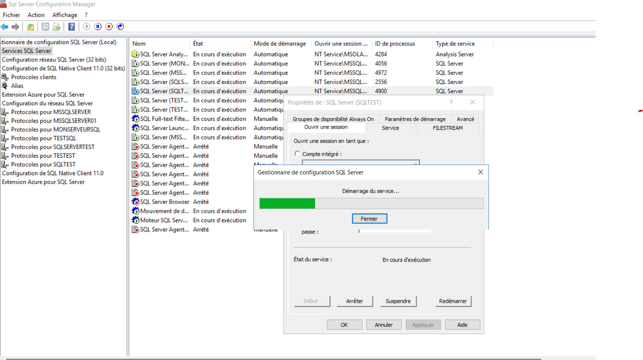Screen dimensions: 643x360
Task: Click the Fermer button in progress dialog
Action: 369,219
